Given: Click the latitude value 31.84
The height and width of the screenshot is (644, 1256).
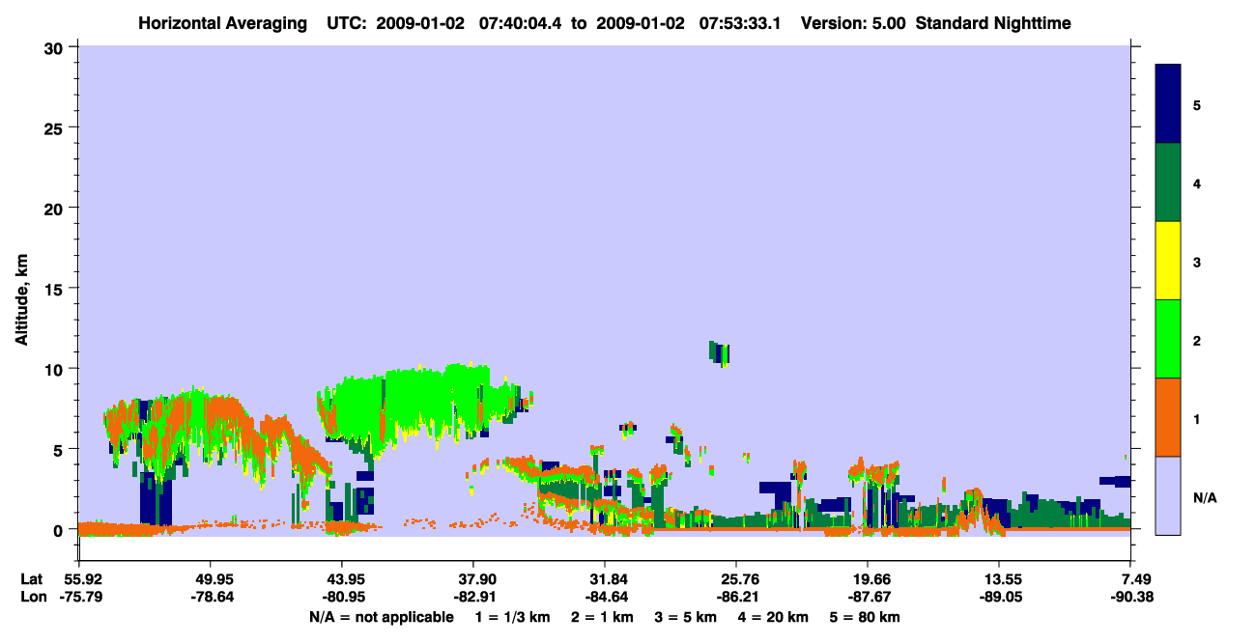Looking at the screenshot, I should point(605,579).
